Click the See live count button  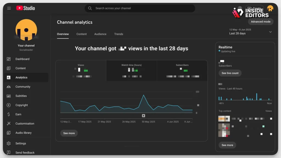point(230,73)
